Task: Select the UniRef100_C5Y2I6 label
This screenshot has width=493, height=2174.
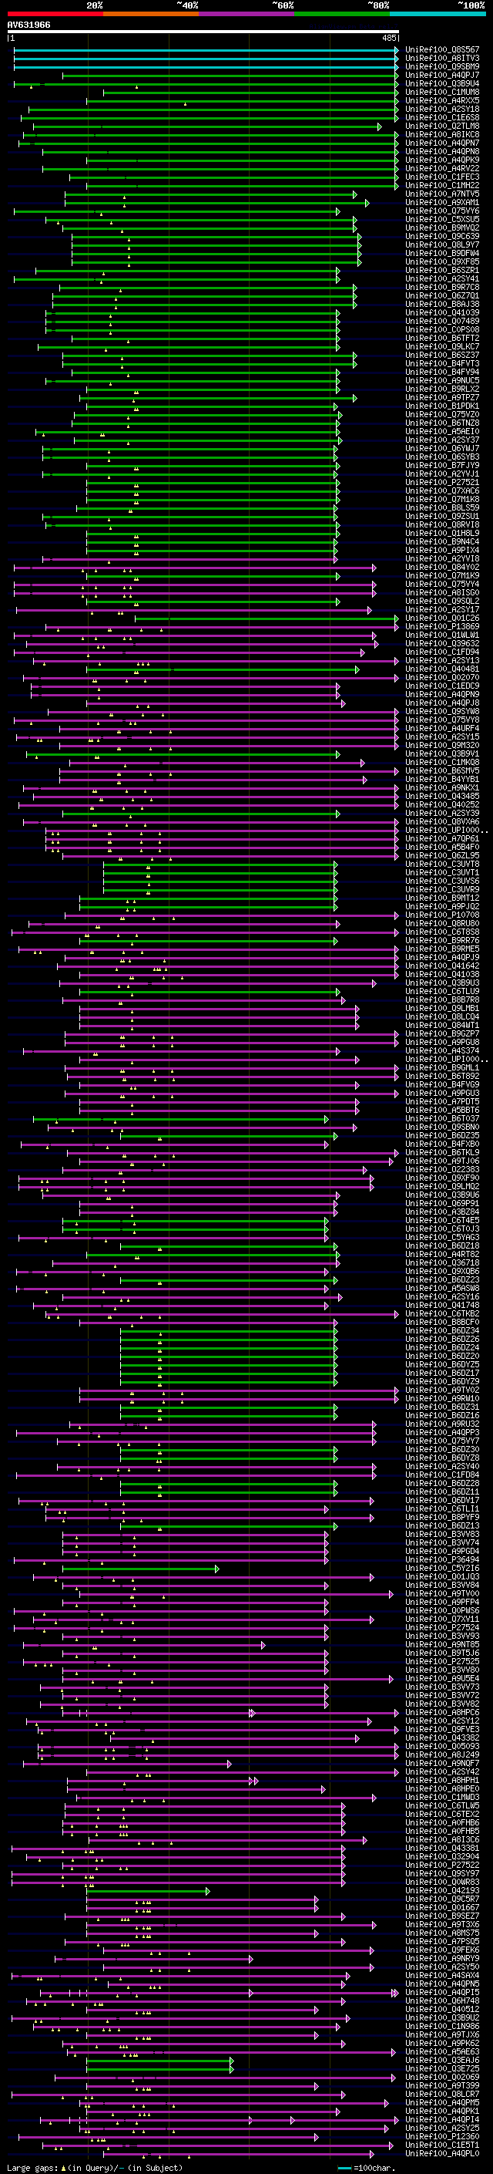Action: pyautogui.click(x=442, y=1569)
